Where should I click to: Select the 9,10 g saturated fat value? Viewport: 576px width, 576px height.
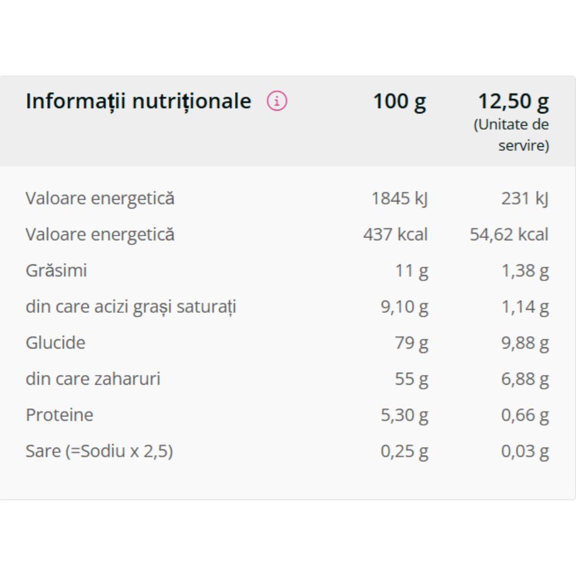pyautogui.click(x=404, y=307)
